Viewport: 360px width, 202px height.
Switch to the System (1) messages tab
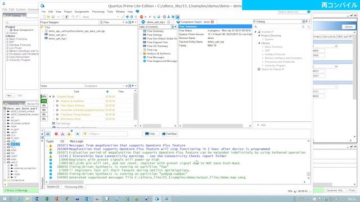pyautogui.click(x=53, y=187)
